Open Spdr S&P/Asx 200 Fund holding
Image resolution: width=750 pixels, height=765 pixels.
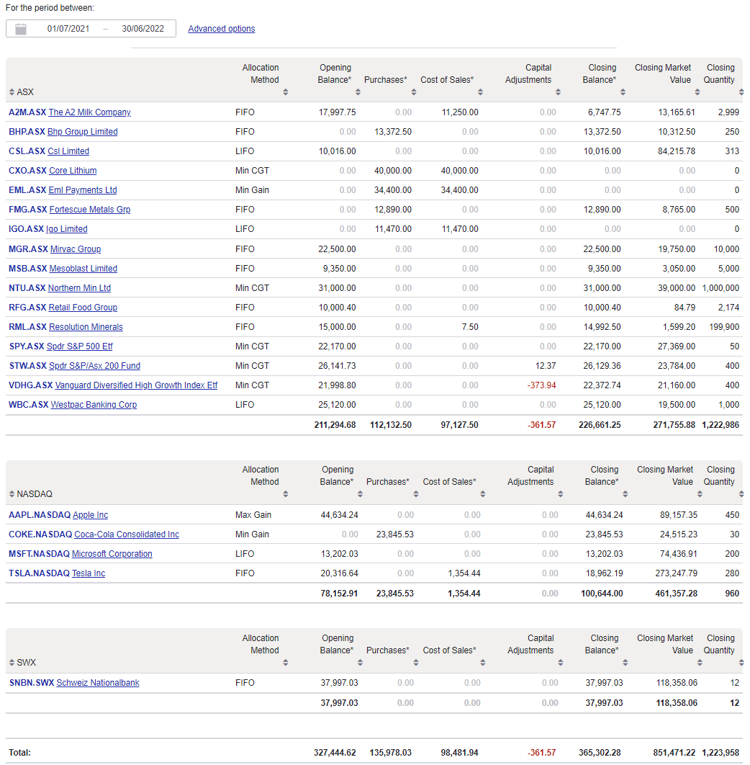[x=94, y=366]
